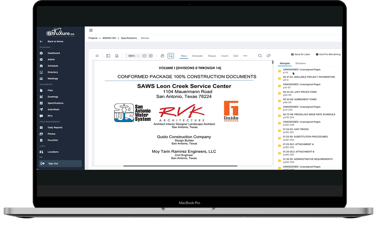Switch to the Annotate tab
The height and width of the screenshot is (227, 382).
197,56
